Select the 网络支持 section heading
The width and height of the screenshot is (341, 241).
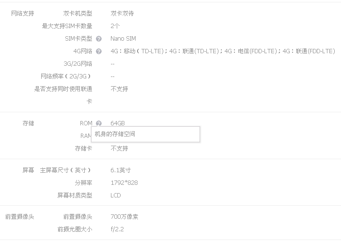23,14
